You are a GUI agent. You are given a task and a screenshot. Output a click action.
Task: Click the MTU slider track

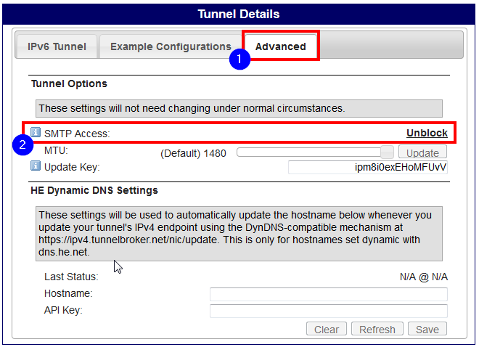pos(308,152)
